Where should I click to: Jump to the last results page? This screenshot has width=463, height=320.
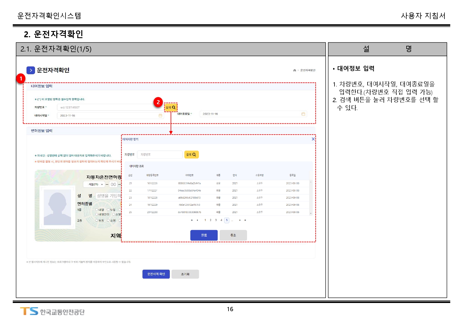point(245,220)
